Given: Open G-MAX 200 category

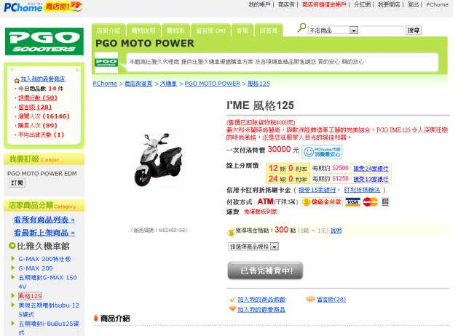Looking at the screenshot, I should pyautogui.click(x=36, y=268).
